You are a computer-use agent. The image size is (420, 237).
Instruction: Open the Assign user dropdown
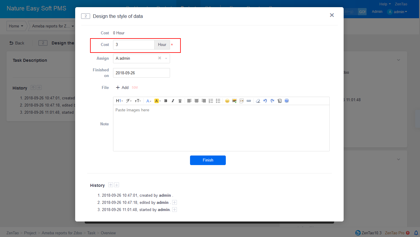pyautogui.click(x=166, y=59)
